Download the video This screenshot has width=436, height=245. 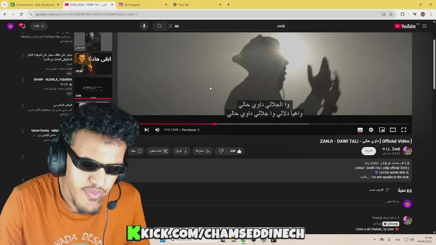point(182,151)
